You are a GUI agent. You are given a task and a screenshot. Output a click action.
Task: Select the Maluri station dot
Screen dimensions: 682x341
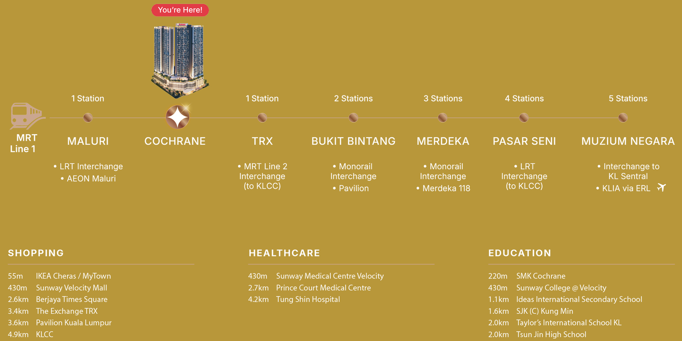88,117
